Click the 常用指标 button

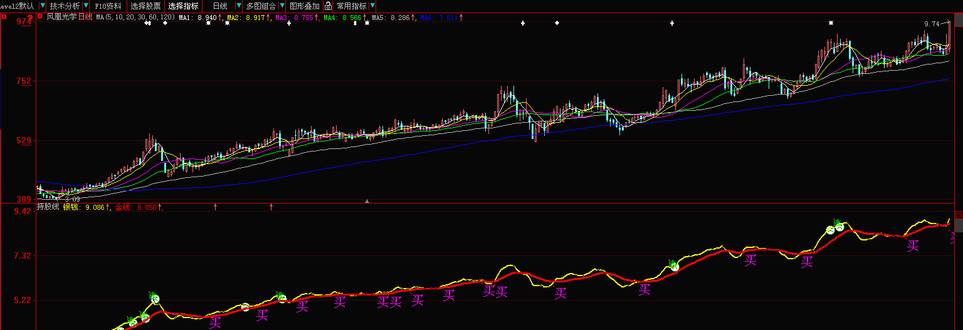click(x=352, y=6)
